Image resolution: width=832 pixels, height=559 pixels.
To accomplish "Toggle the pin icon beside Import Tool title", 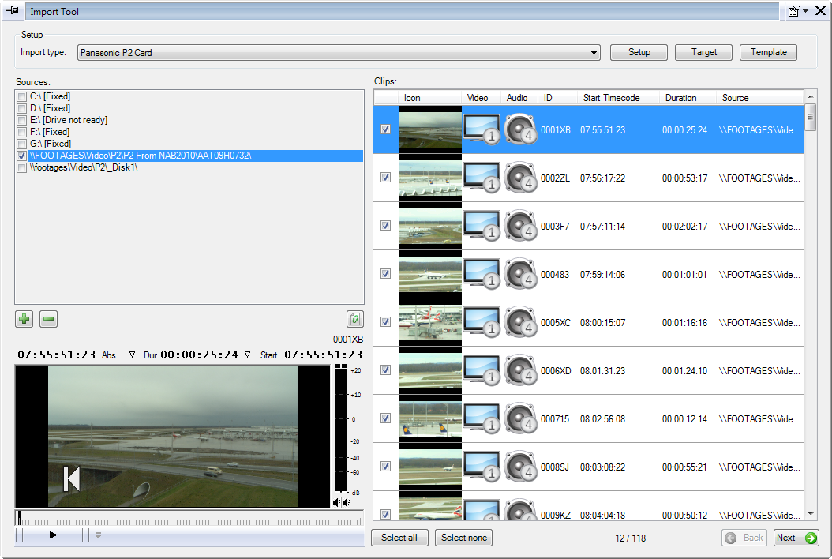I will pyautogui.click(x=12, y=10).
